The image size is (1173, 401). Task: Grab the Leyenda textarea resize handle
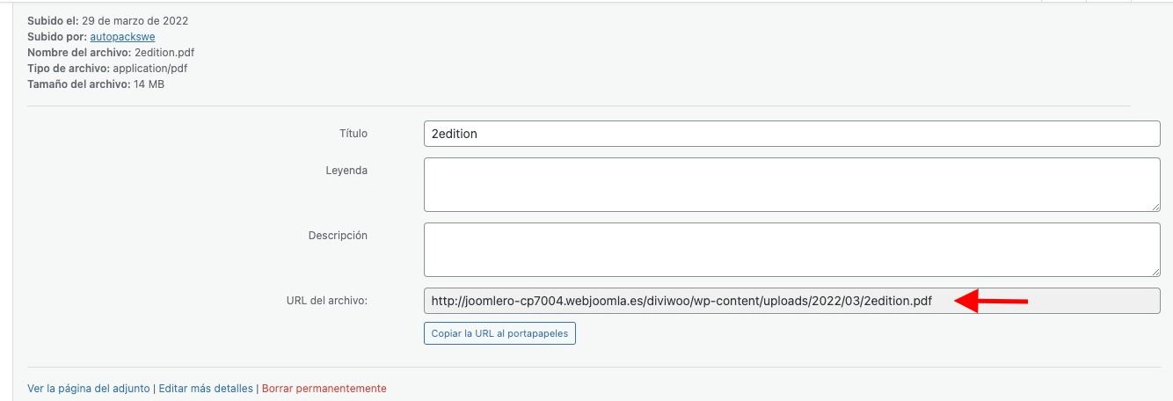[x=1154, y=206]
